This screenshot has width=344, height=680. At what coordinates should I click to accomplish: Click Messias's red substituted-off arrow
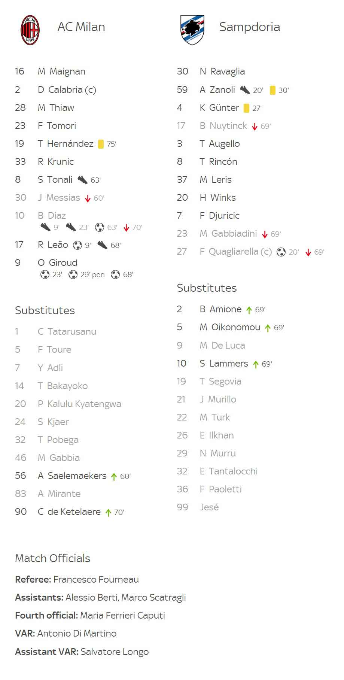[88, 198]
